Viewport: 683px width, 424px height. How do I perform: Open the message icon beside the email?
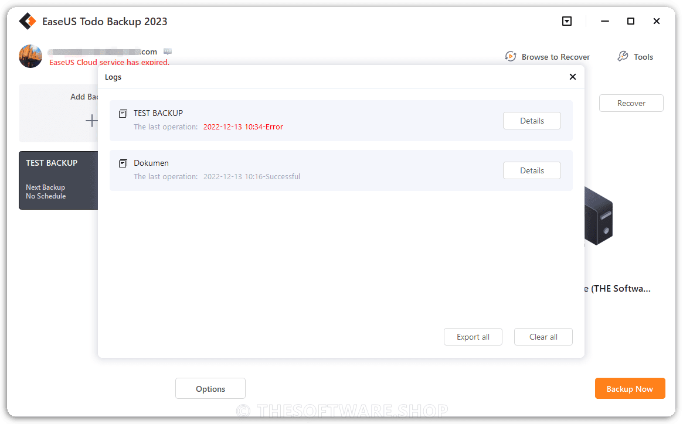click(168, 52)
